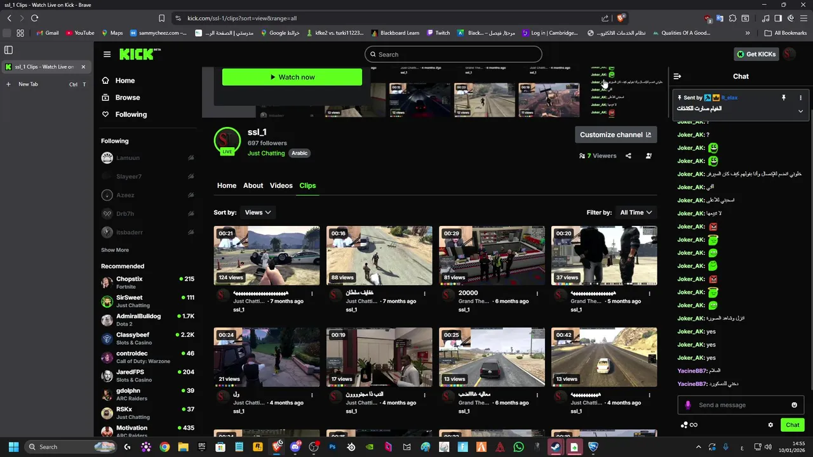Select the Clips tab
813x457 pixels.
click(307, 185)
